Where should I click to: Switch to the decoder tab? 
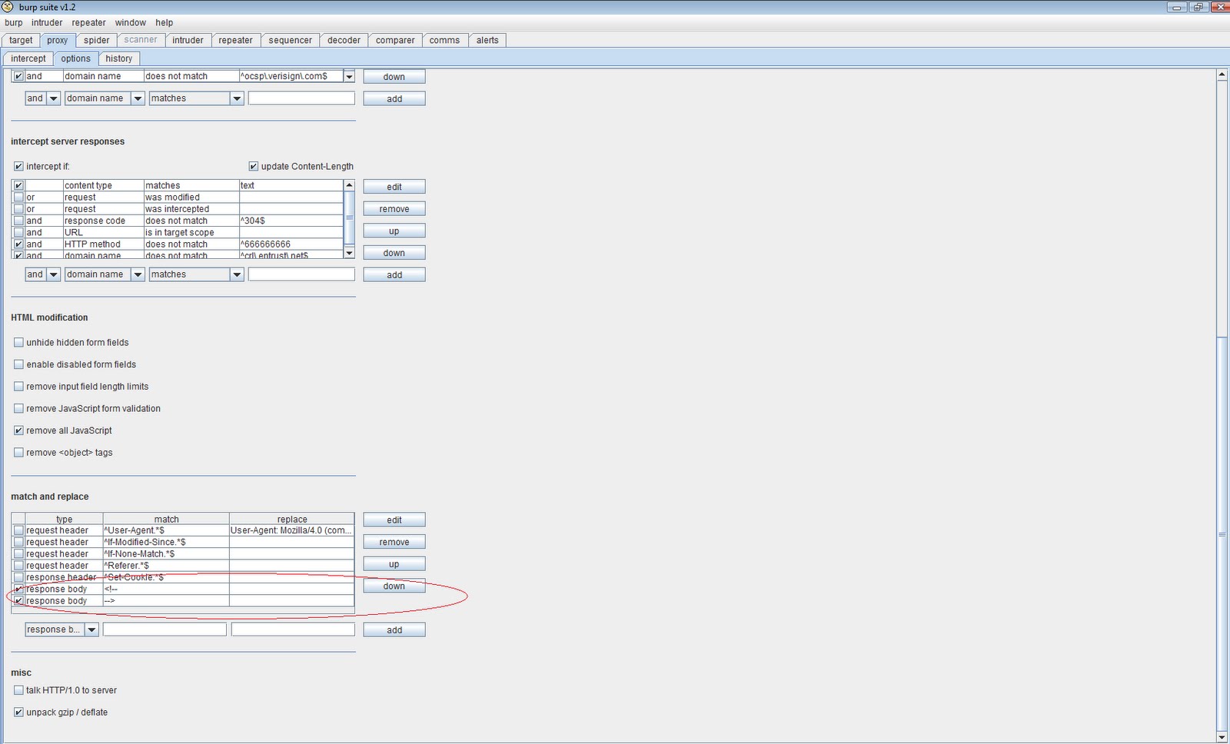tap(344, 40)
